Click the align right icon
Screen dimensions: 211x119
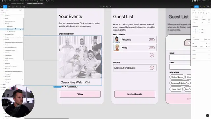pyautogui.click(x=198, y=13)
